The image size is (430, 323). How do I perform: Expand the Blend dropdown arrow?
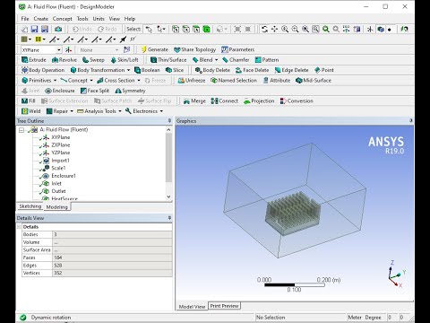217,60
